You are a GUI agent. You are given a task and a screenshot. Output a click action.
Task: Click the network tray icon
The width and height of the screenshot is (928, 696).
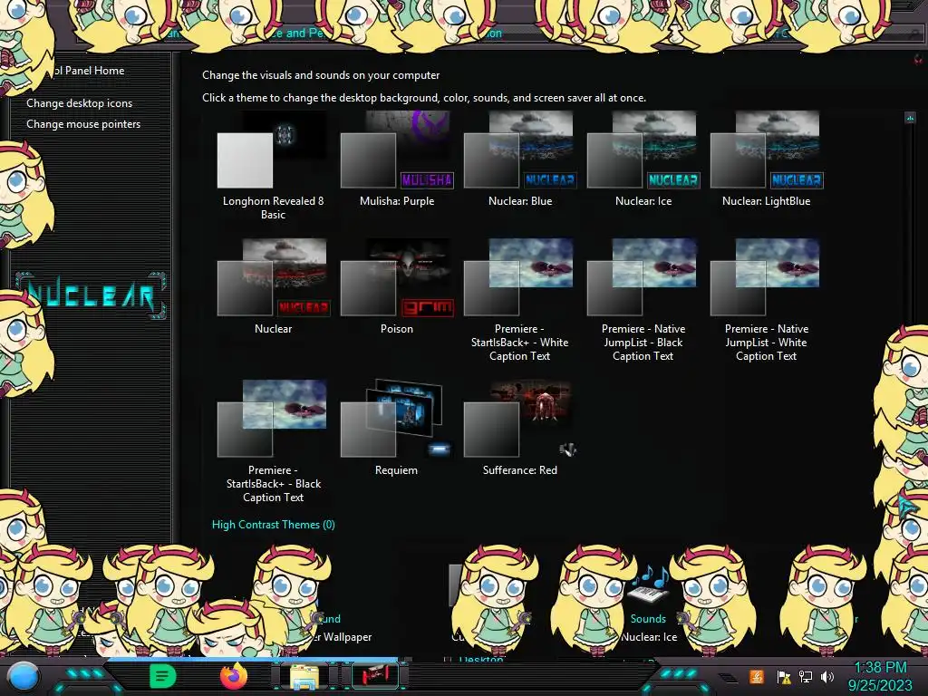806,676
